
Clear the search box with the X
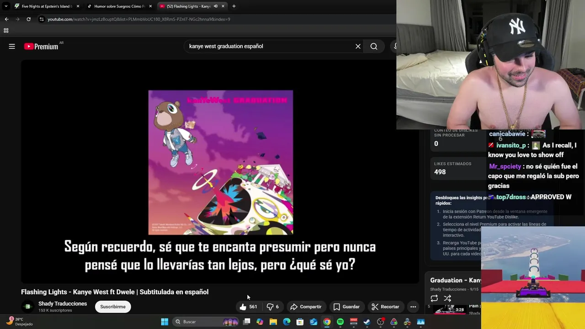(x=358, y=46)
